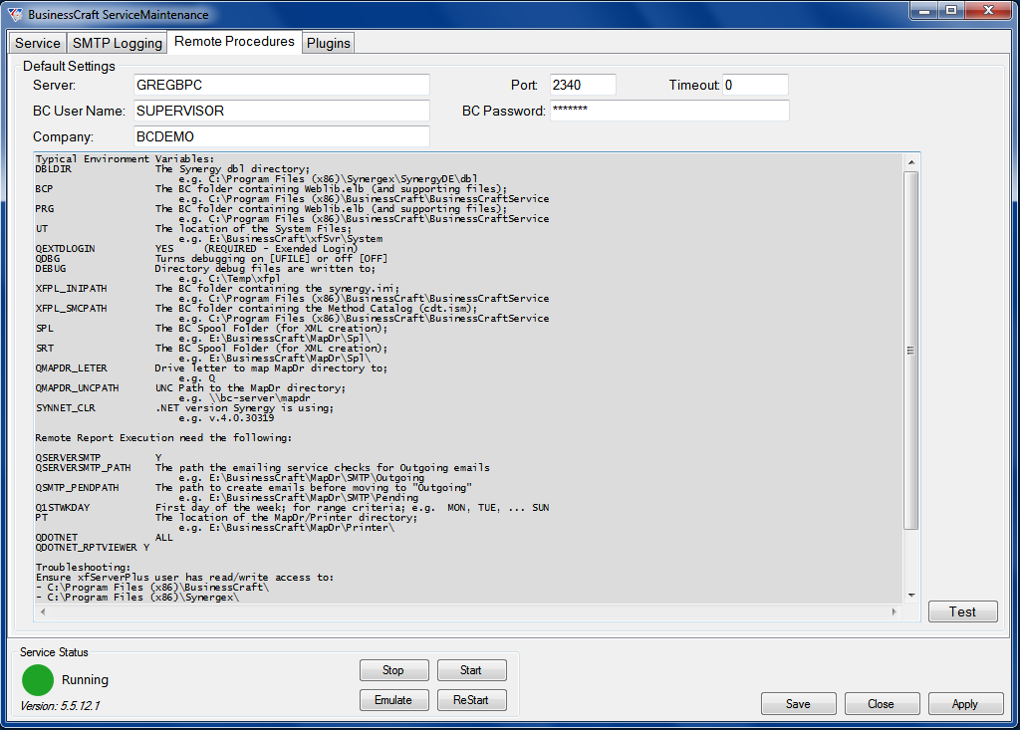
Task: Click the 'Running' status text
Action: (x=86, y=680)
